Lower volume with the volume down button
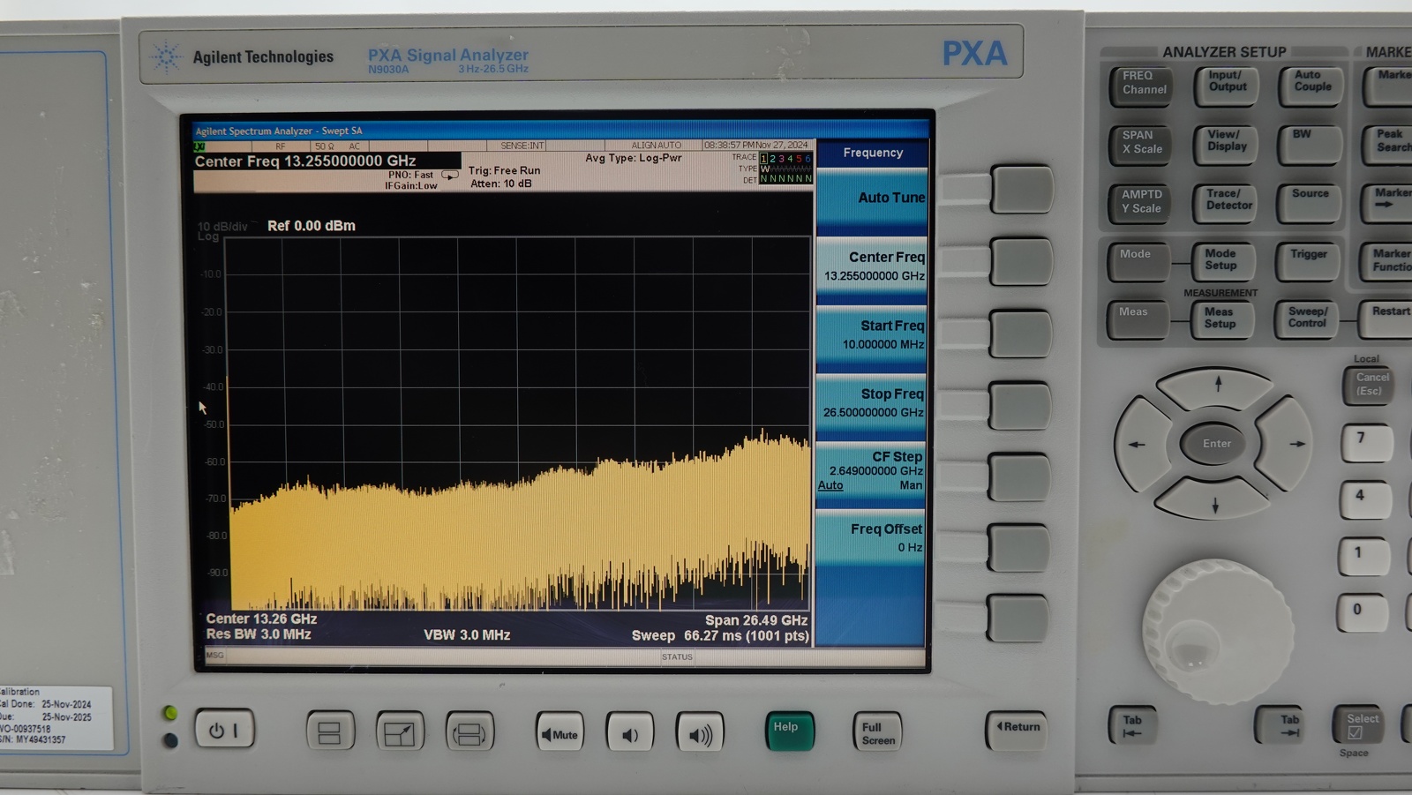This screenshot has width=1412, height=795. click(x=629, y=733)
